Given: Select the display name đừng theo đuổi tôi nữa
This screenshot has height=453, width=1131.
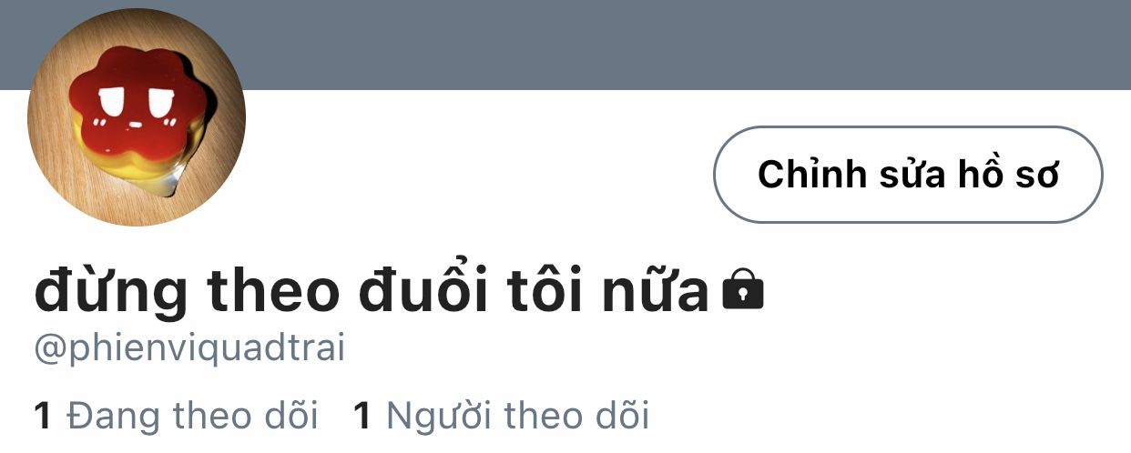Looking at the screenshot, I should (x=372, y=292).
